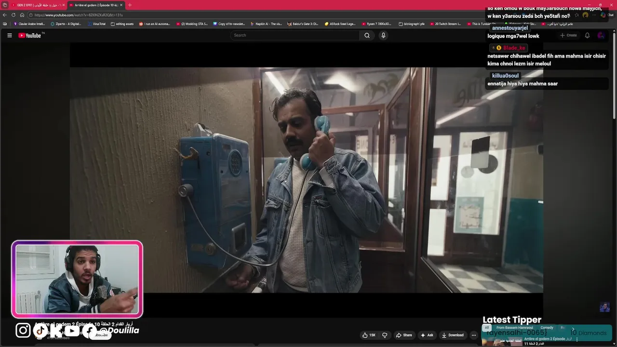Open the VirusTotal bookmark
Viewport: 617px width, 347px height.
(x=96, y=24)
